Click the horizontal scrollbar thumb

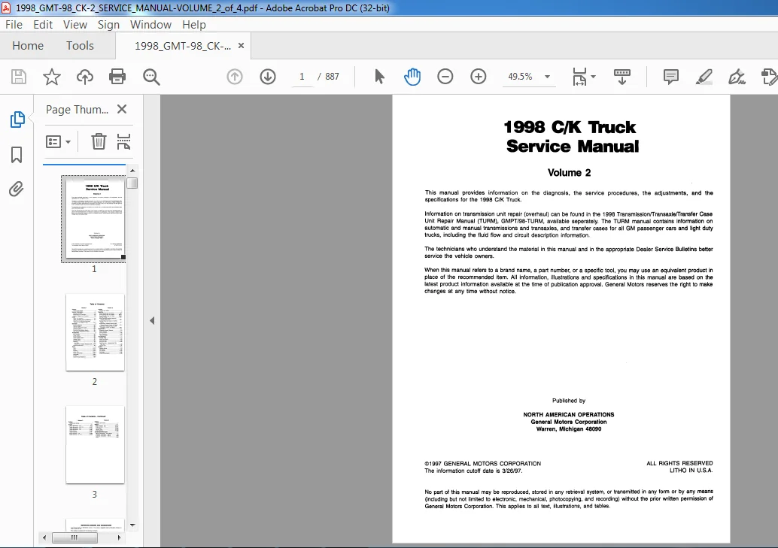pos(74,537)
